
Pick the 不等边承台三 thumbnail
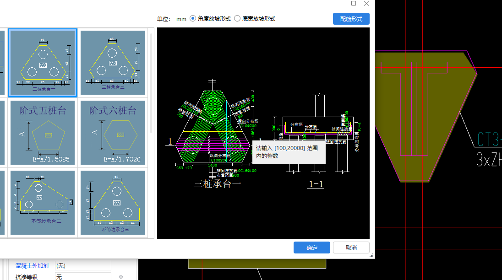[113, 203]
